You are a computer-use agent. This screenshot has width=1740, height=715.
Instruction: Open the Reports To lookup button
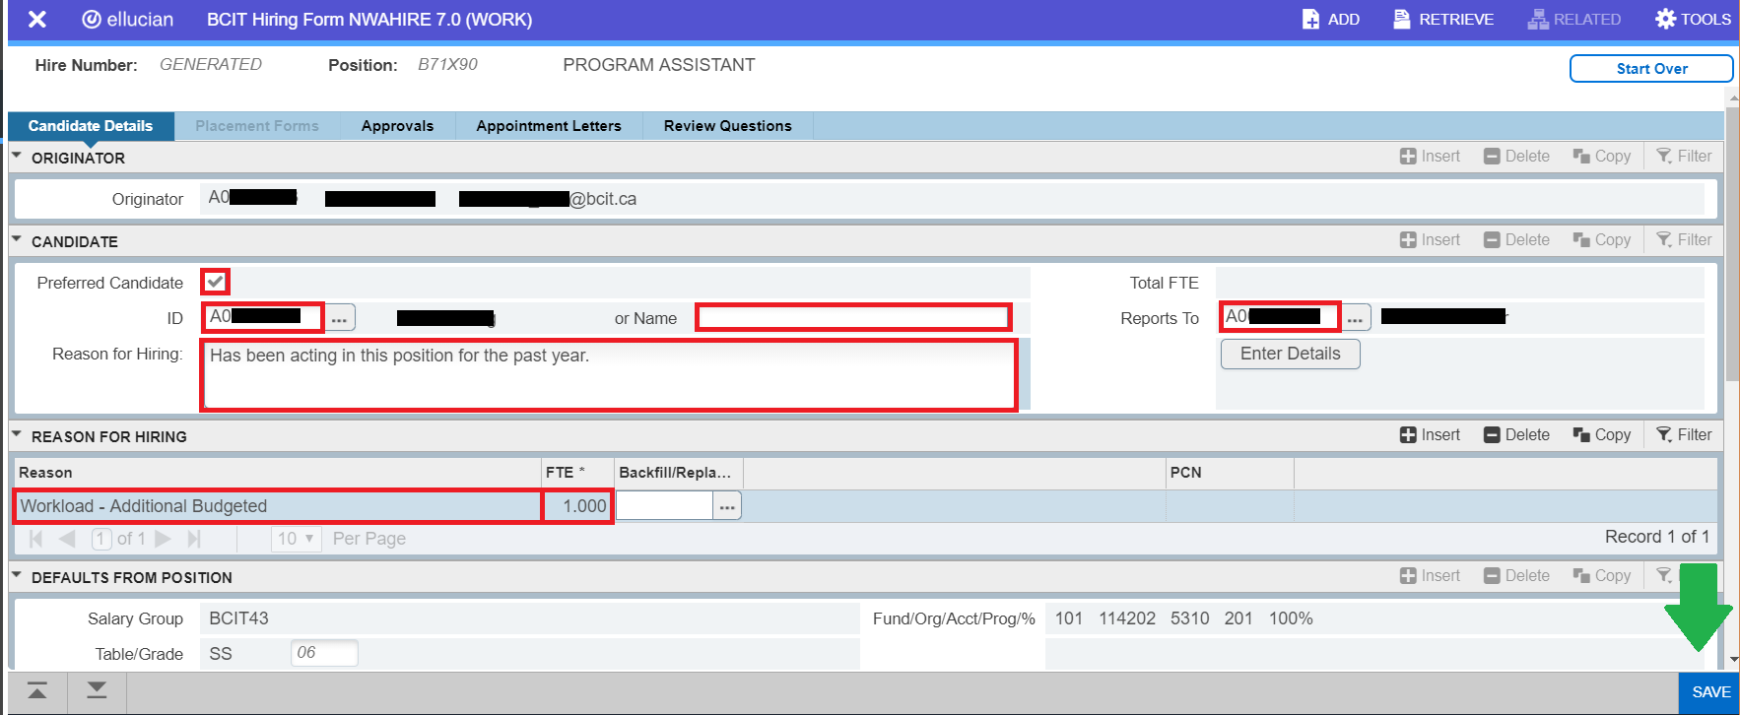click(x=1356, y=318)
